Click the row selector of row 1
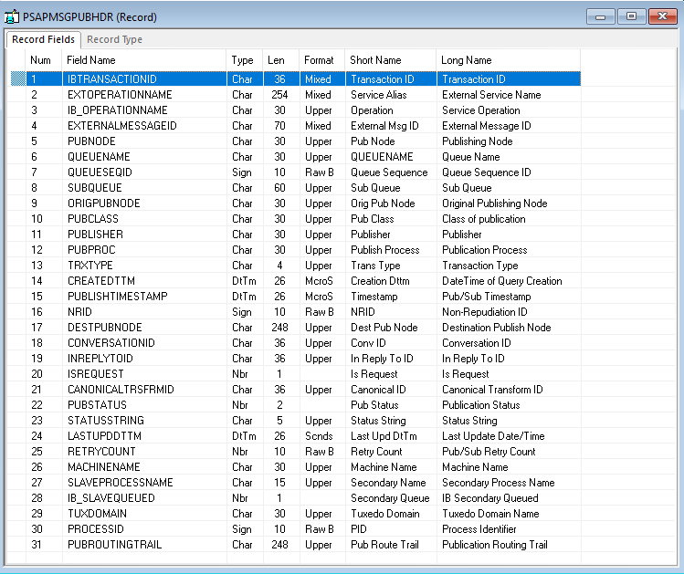Viewport: 684px width, 574px height. (18, 78)
